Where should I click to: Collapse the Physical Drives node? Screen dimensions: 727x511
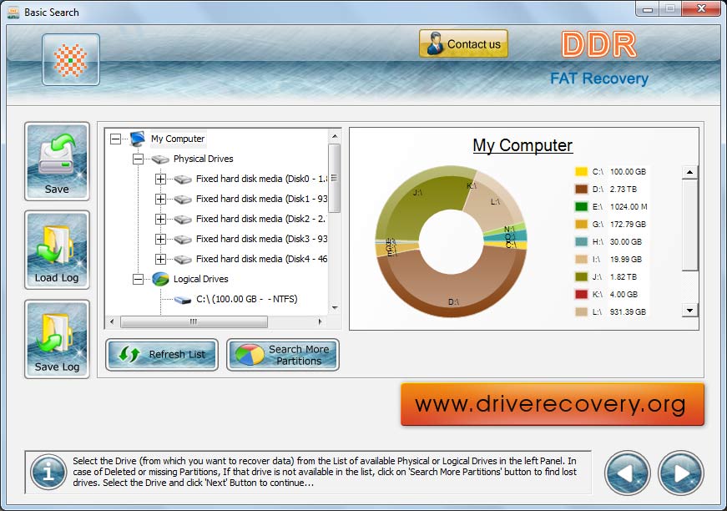pos(138,159)
